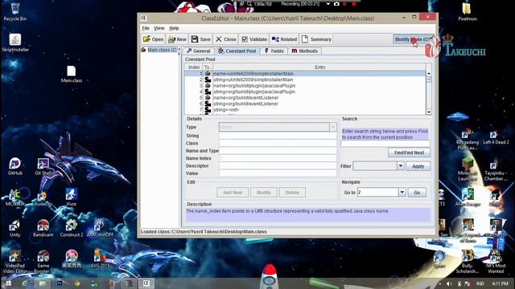Viewport: 515px width, 289px height.
Task: Select row string=<init>
Action: click(x=305, y=110)
